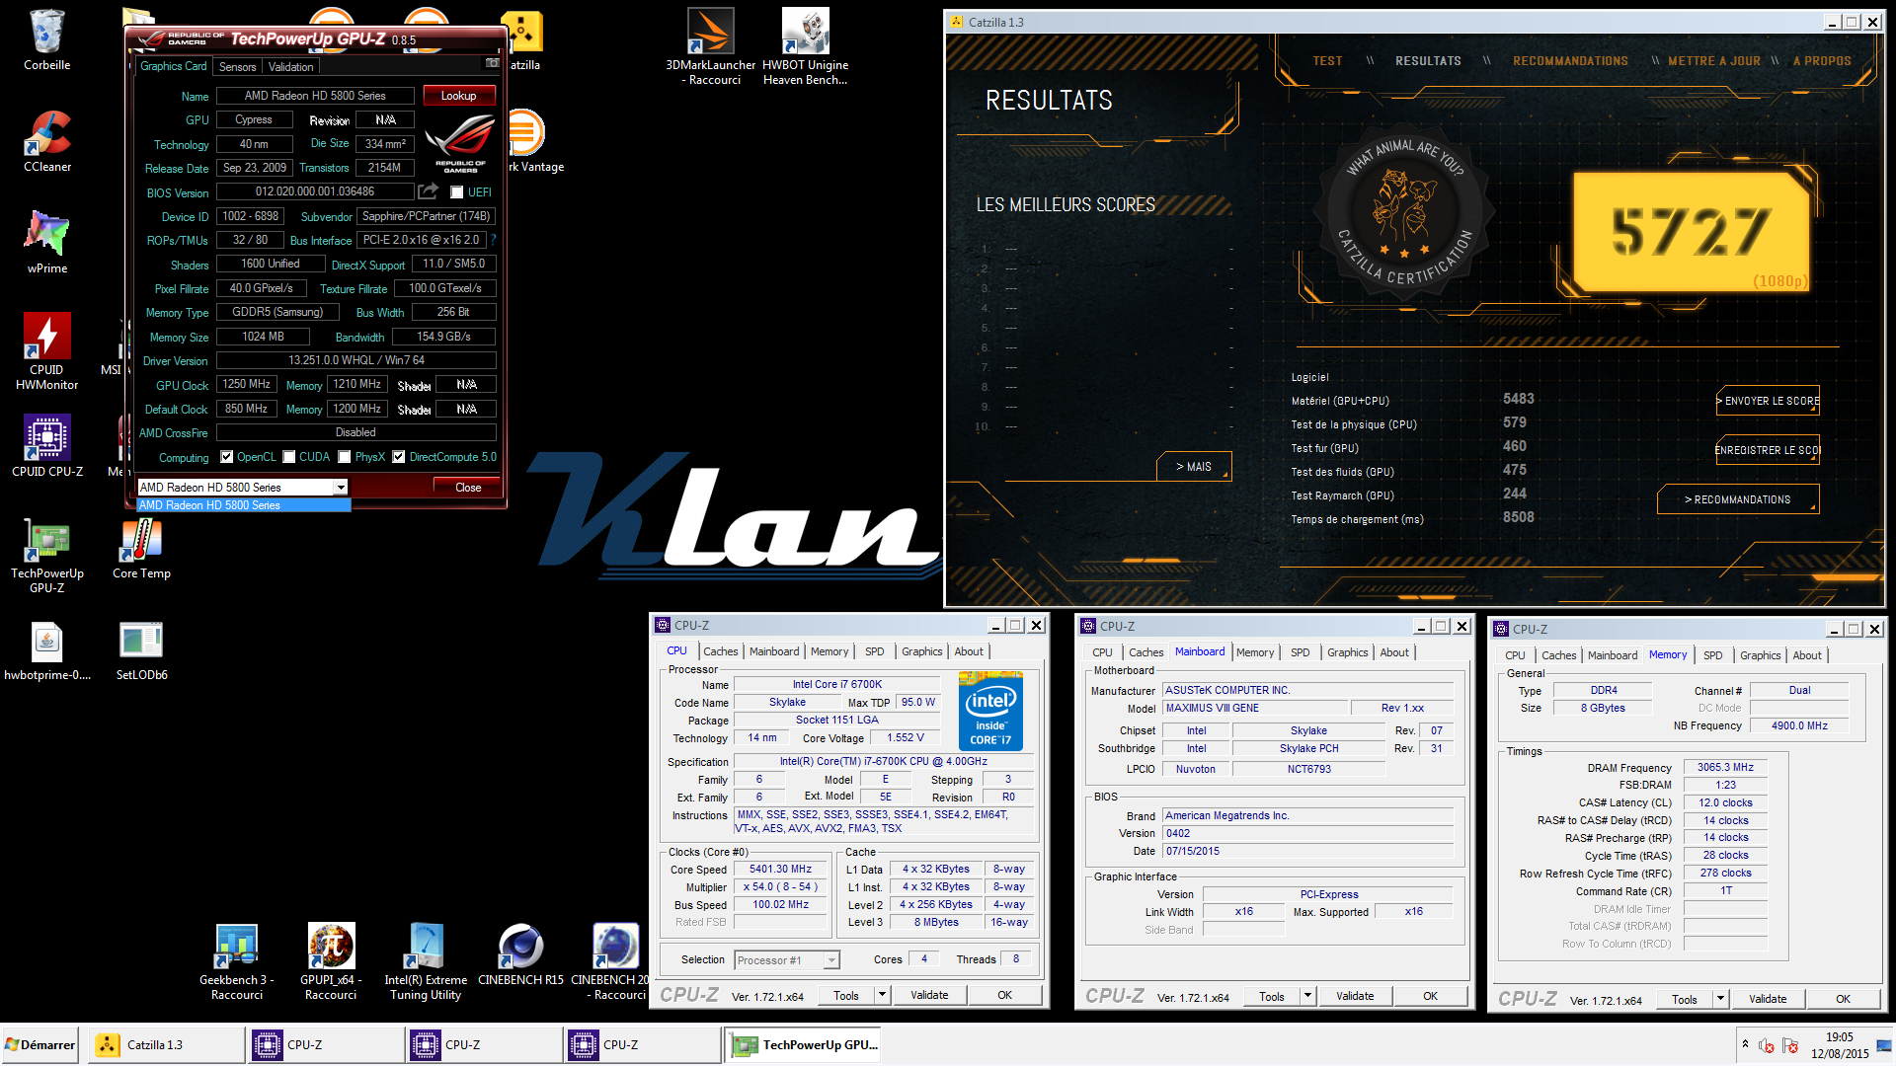Open TEST menu in Catzilla header
Image resolution: width=1896 pixels, height=1066 pixels.
pyautogui.click(x=1327, y=61)
